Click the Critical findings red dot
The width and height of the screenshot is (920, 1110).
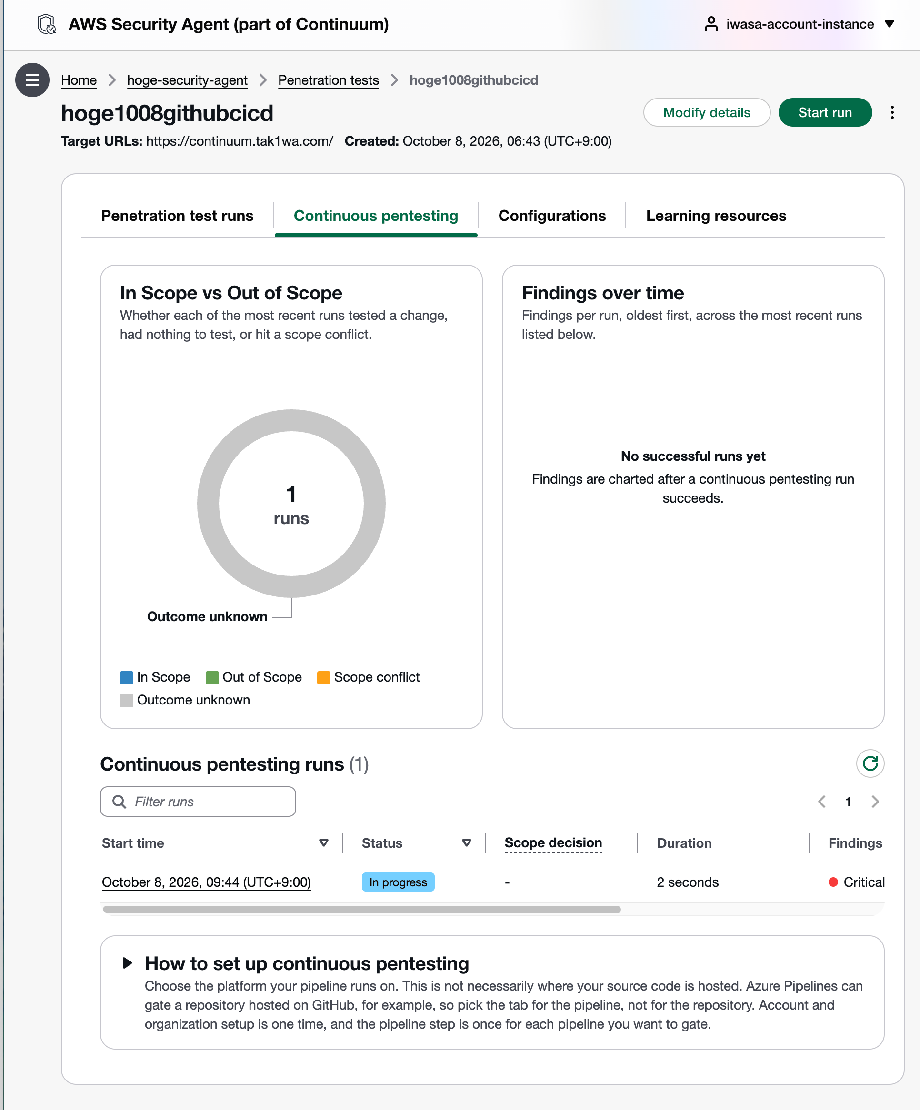(833, 882)
